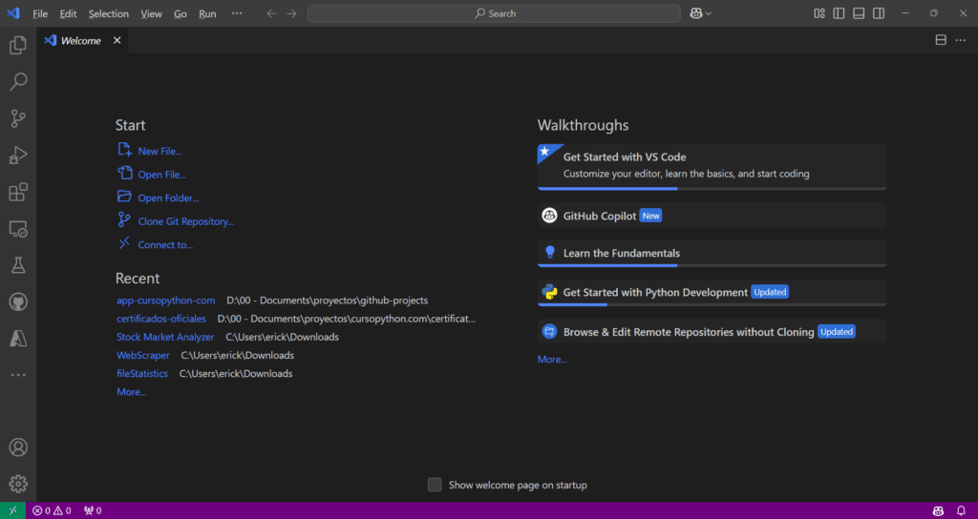Open Remote Explorer view
This screenshot has height=519, width=978.
point(18,229)
